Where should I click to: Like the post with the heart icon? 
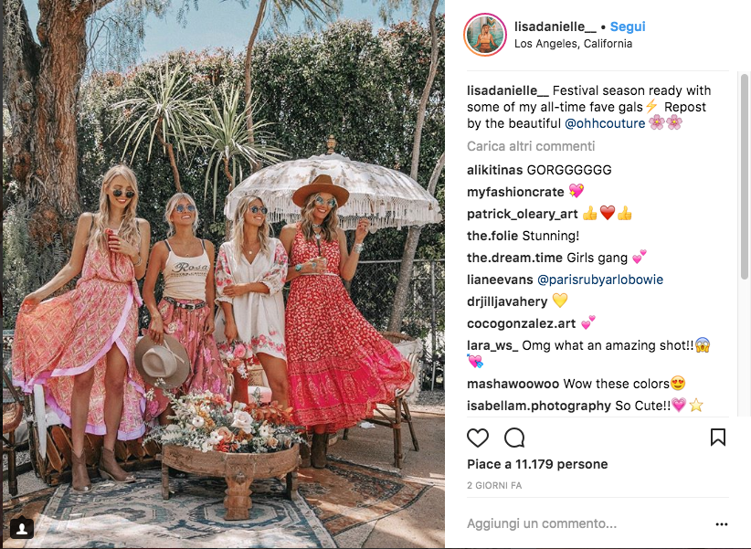click(x=478, y=438)
